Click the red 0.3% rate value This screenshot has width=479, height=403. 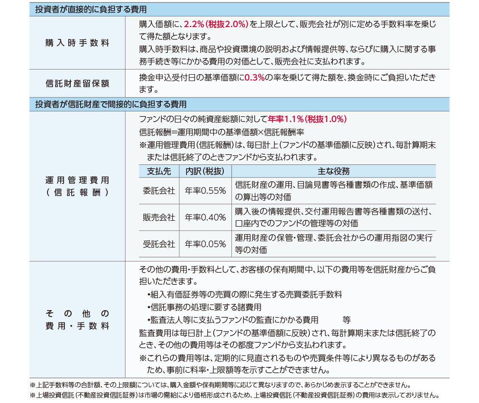click(254, 78)
